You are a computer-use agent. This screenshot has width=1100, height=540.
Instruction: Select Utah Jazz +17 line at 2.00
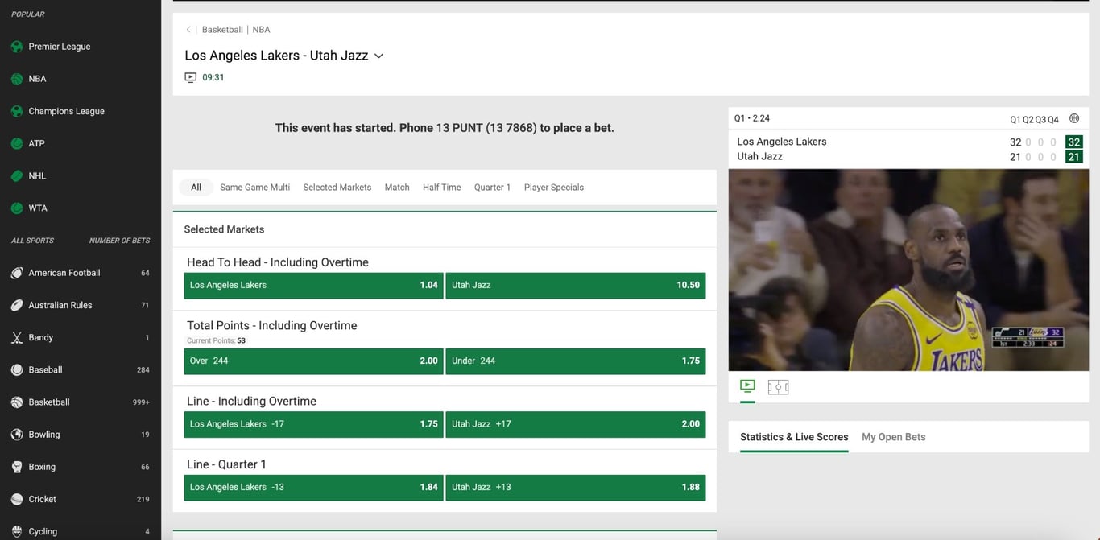point(576,424)
